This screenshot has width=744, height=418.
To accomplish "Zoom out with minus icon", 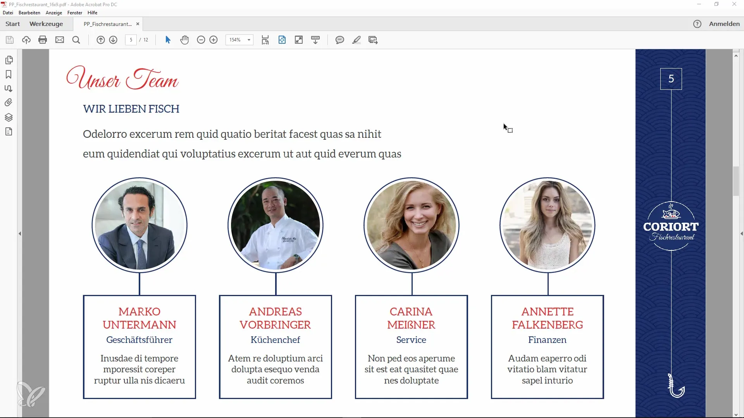I will point(201,40).
